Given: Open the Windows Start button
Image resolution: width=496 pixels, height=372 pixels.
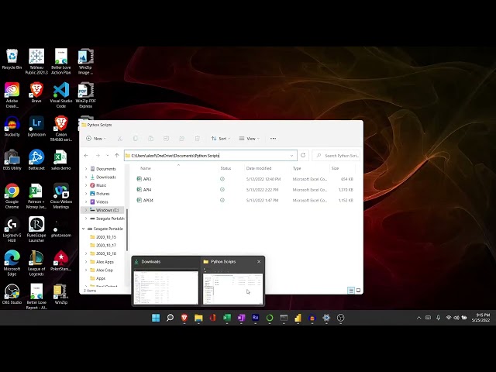Looking at the screenshot, I should click(156, 318).
